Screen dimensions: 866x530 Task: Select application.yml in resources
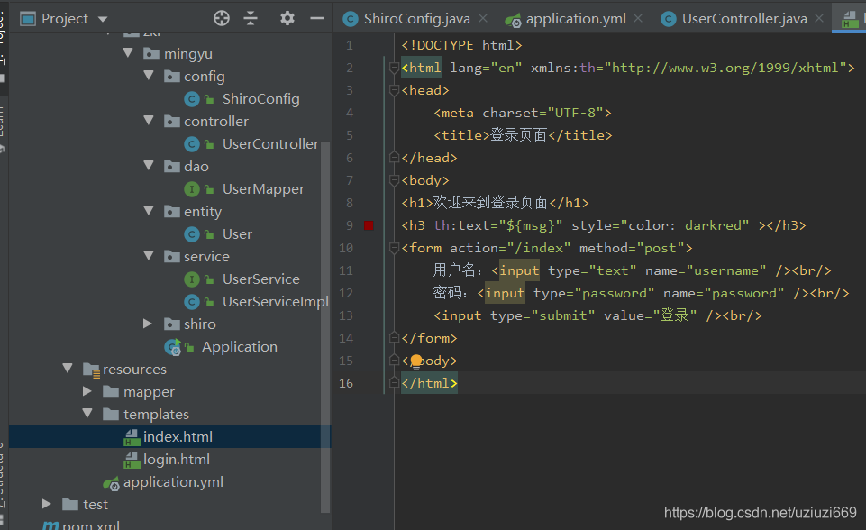pos(173,482)
